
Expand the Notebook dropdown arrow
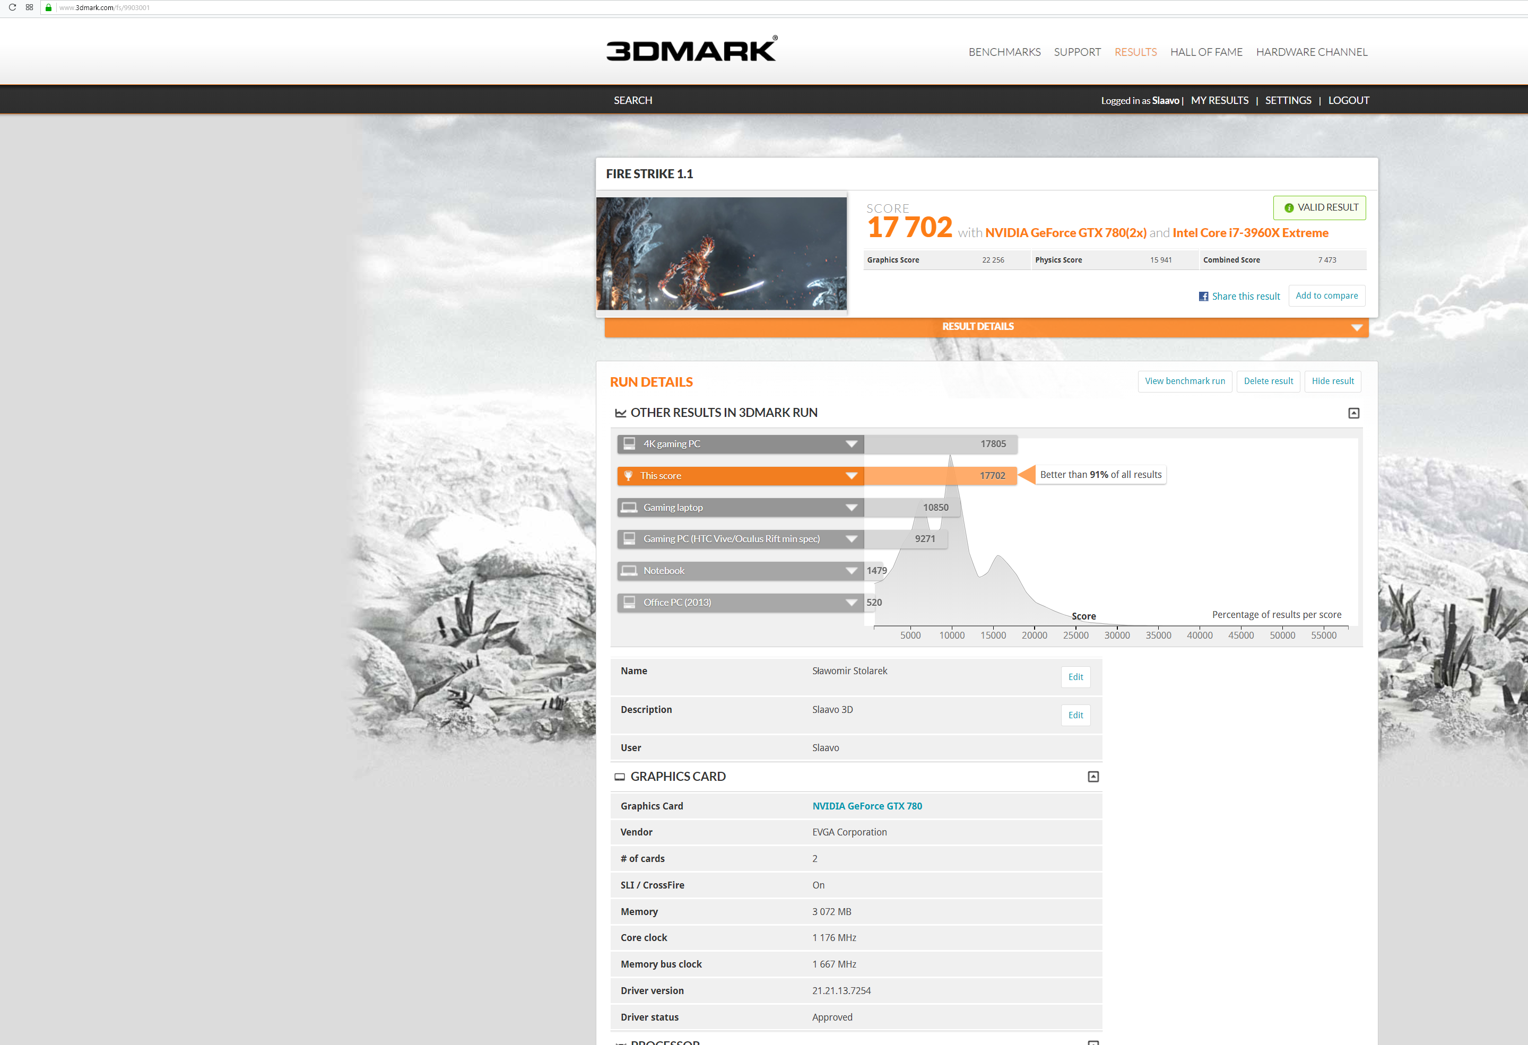coord(852,570)
